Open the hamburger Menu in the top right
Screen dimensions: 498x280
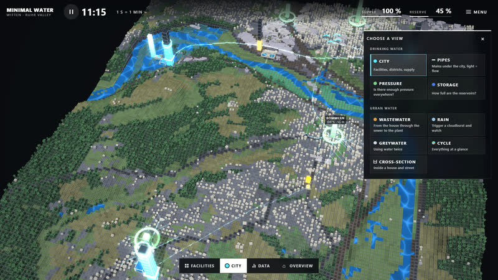click(476, 12)
